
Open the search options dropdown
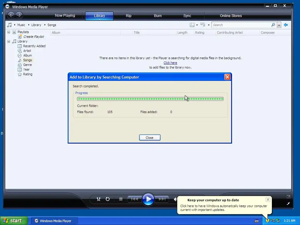279,25
